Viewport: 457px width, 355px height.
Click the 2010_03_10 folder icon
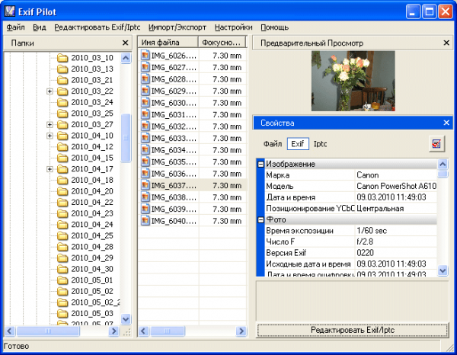pyautogui.click(x=63, y=58)
